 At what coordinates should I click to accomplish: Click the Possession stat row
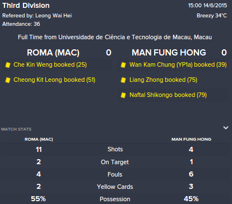pyautogui.click(x=115, y=199)
